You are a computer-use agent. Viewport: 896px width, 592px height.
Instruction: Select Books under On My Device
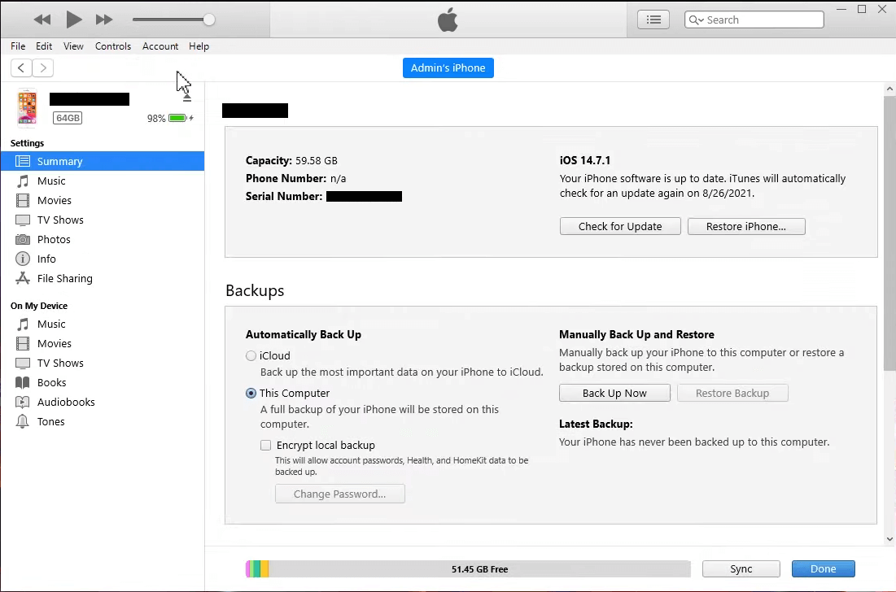pyautogui.click(x=50, y=382)
